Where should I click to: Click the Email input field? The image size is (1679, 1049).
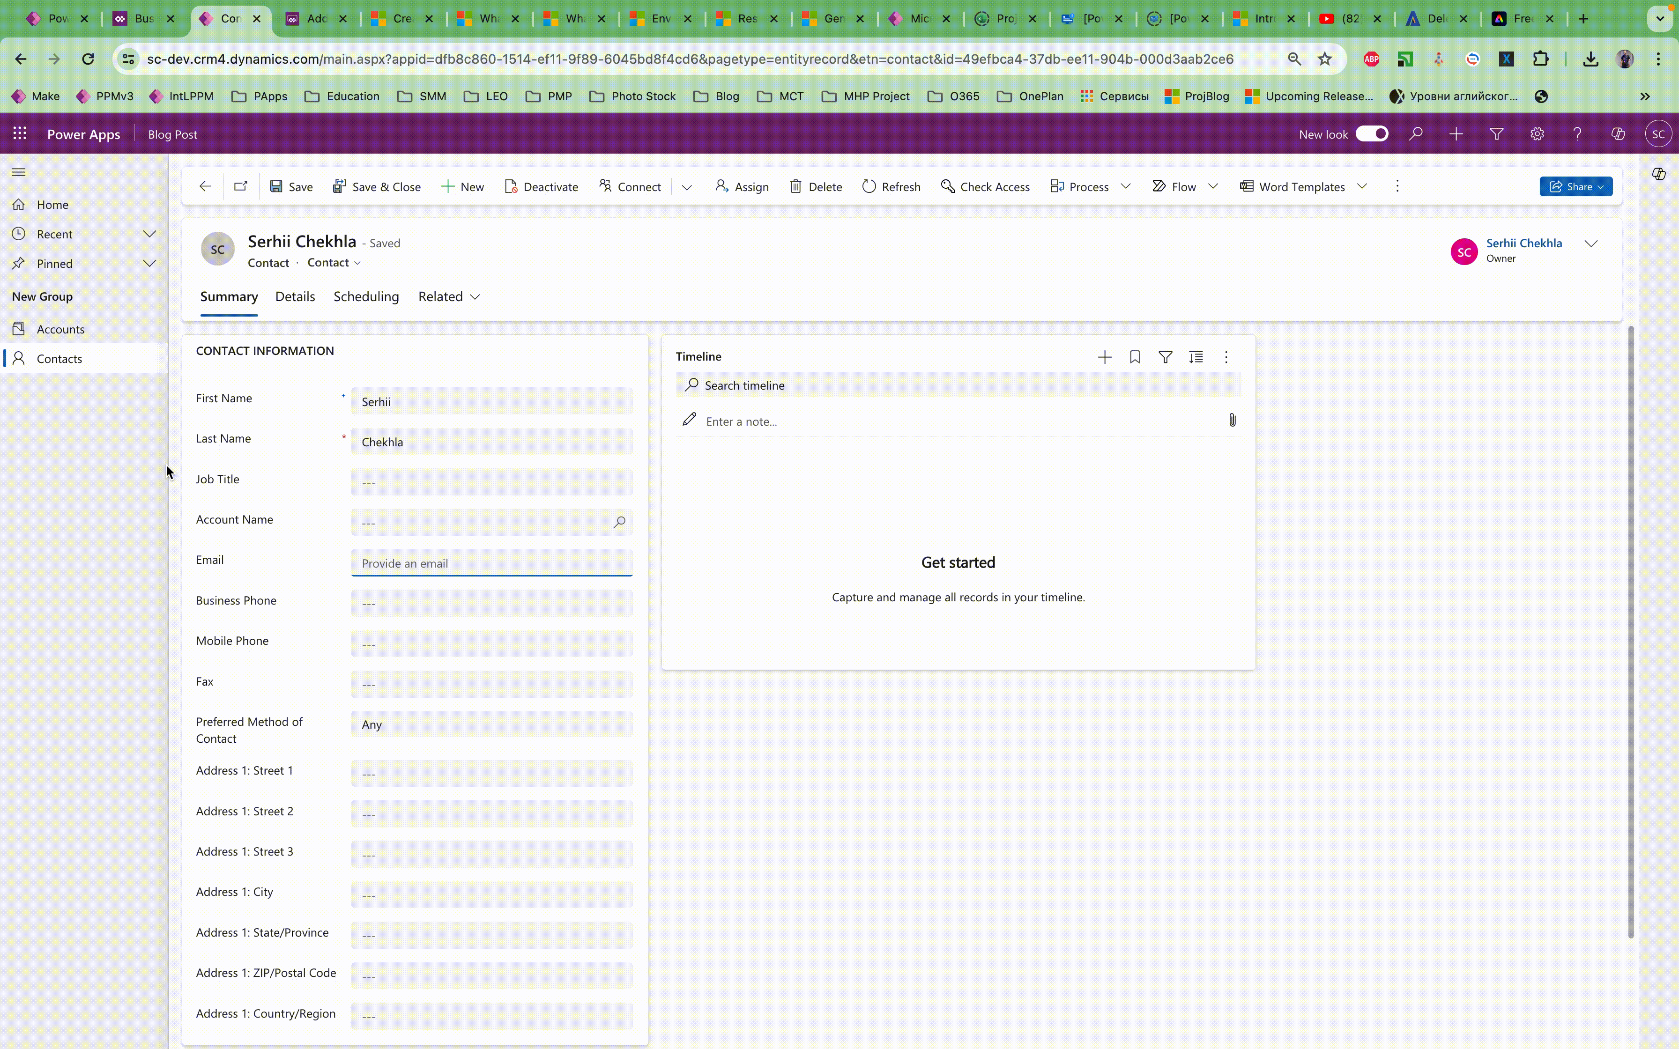tap(491, 562)
